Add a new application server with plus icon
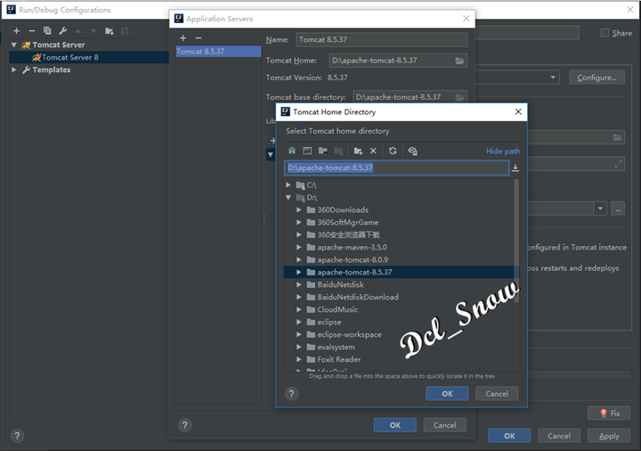641x451 pixels. (183, 37)
